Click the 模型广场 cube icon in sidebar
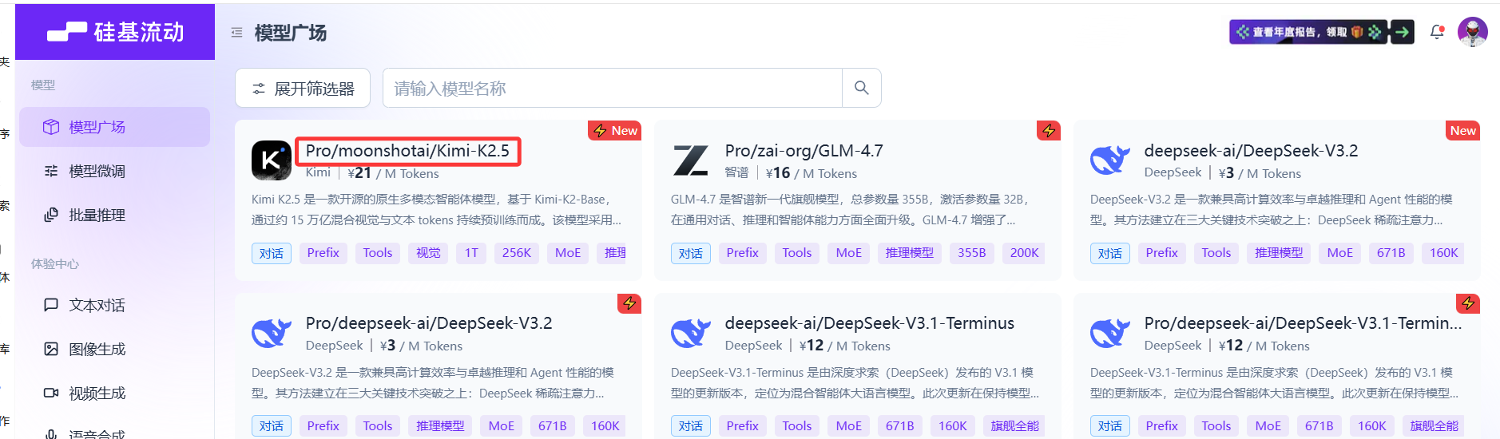 tap(51, 127)
